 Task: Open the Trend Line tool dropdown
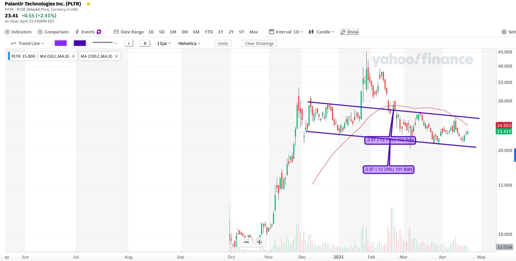tap(27, 43)
